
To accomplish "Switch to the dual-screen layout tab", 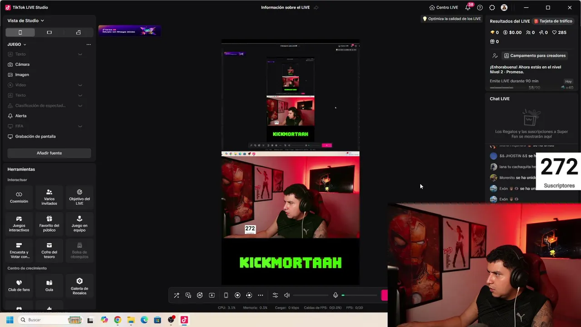I will (x=78, y=32).
